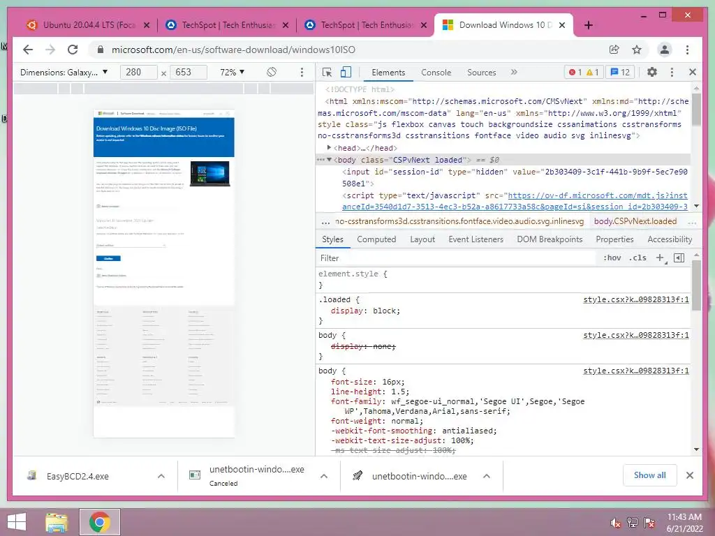Open breadcrumb overflow ellipsis

point(325,221)
